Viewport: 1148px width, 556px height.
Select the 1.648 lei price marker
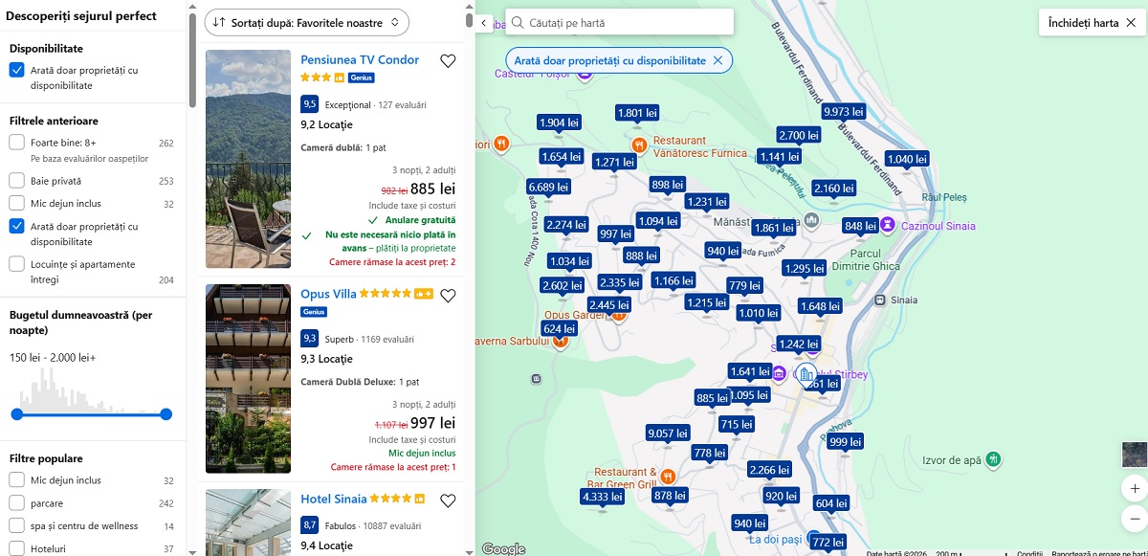(x=820, y=306)
